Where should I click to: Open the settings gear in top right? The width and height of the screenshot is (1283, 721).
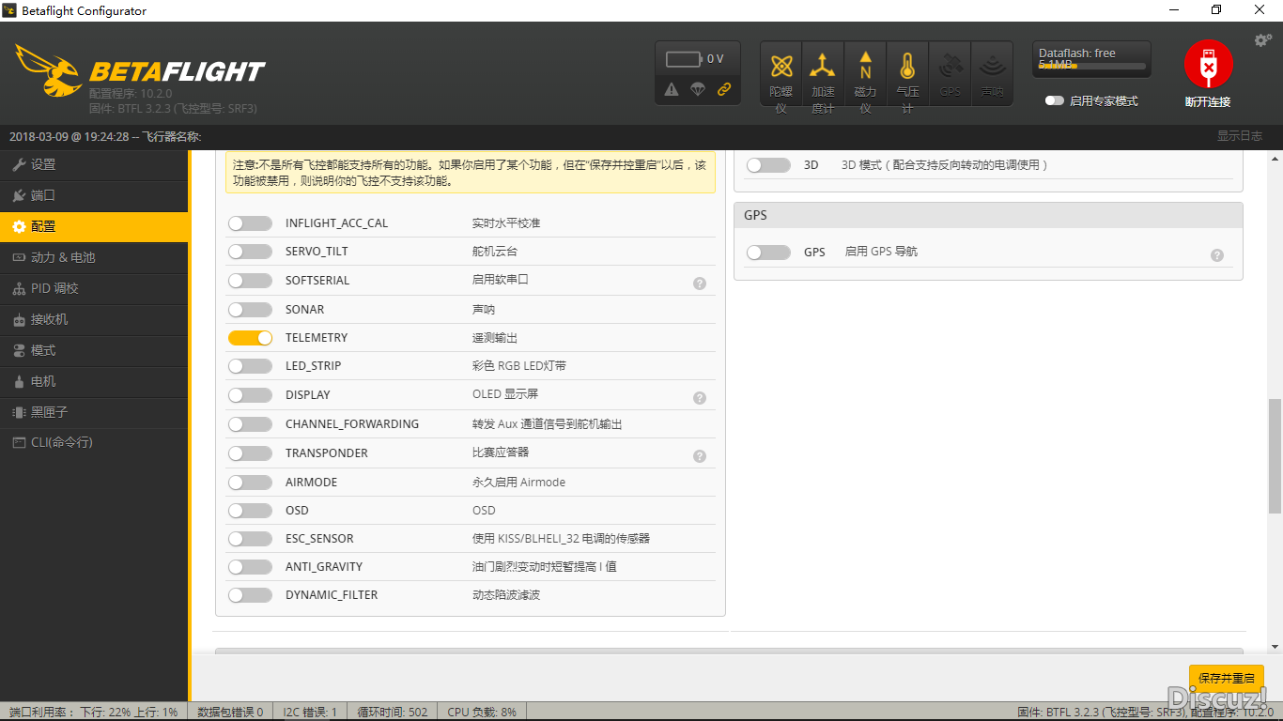tap(1263, 39)
